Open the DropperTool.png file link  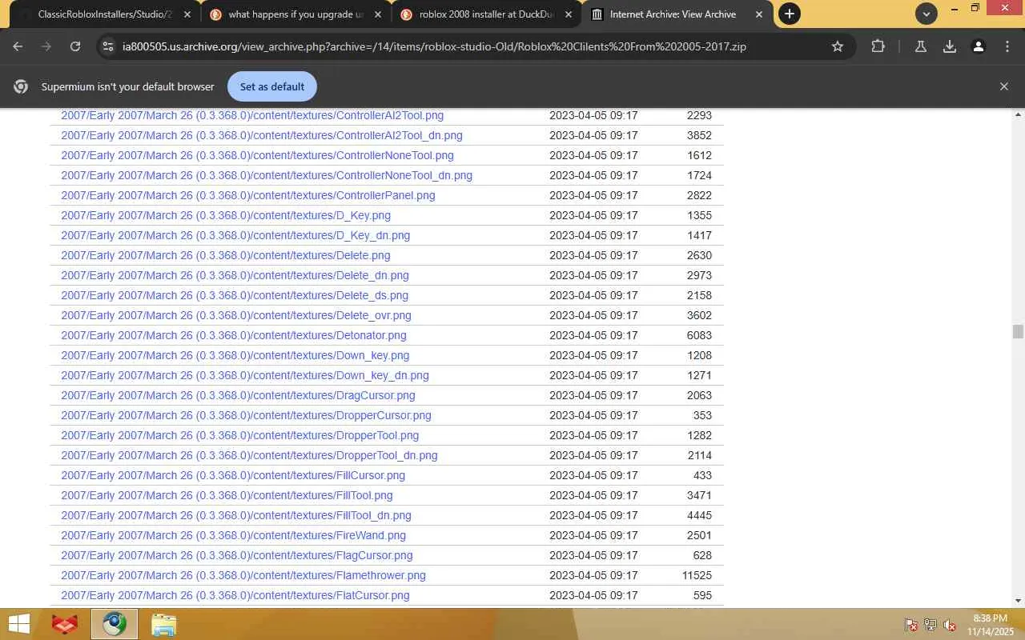pyautogui.click(x=240, y=435)
